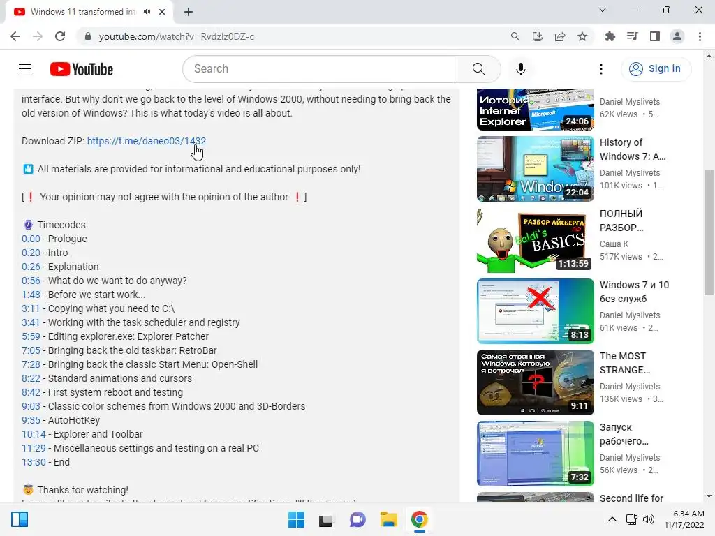The width and height of the screenshot is (715, 536).
Task: Jump to timecode 7:28 Open-Shell
Action: coord(31,364)
